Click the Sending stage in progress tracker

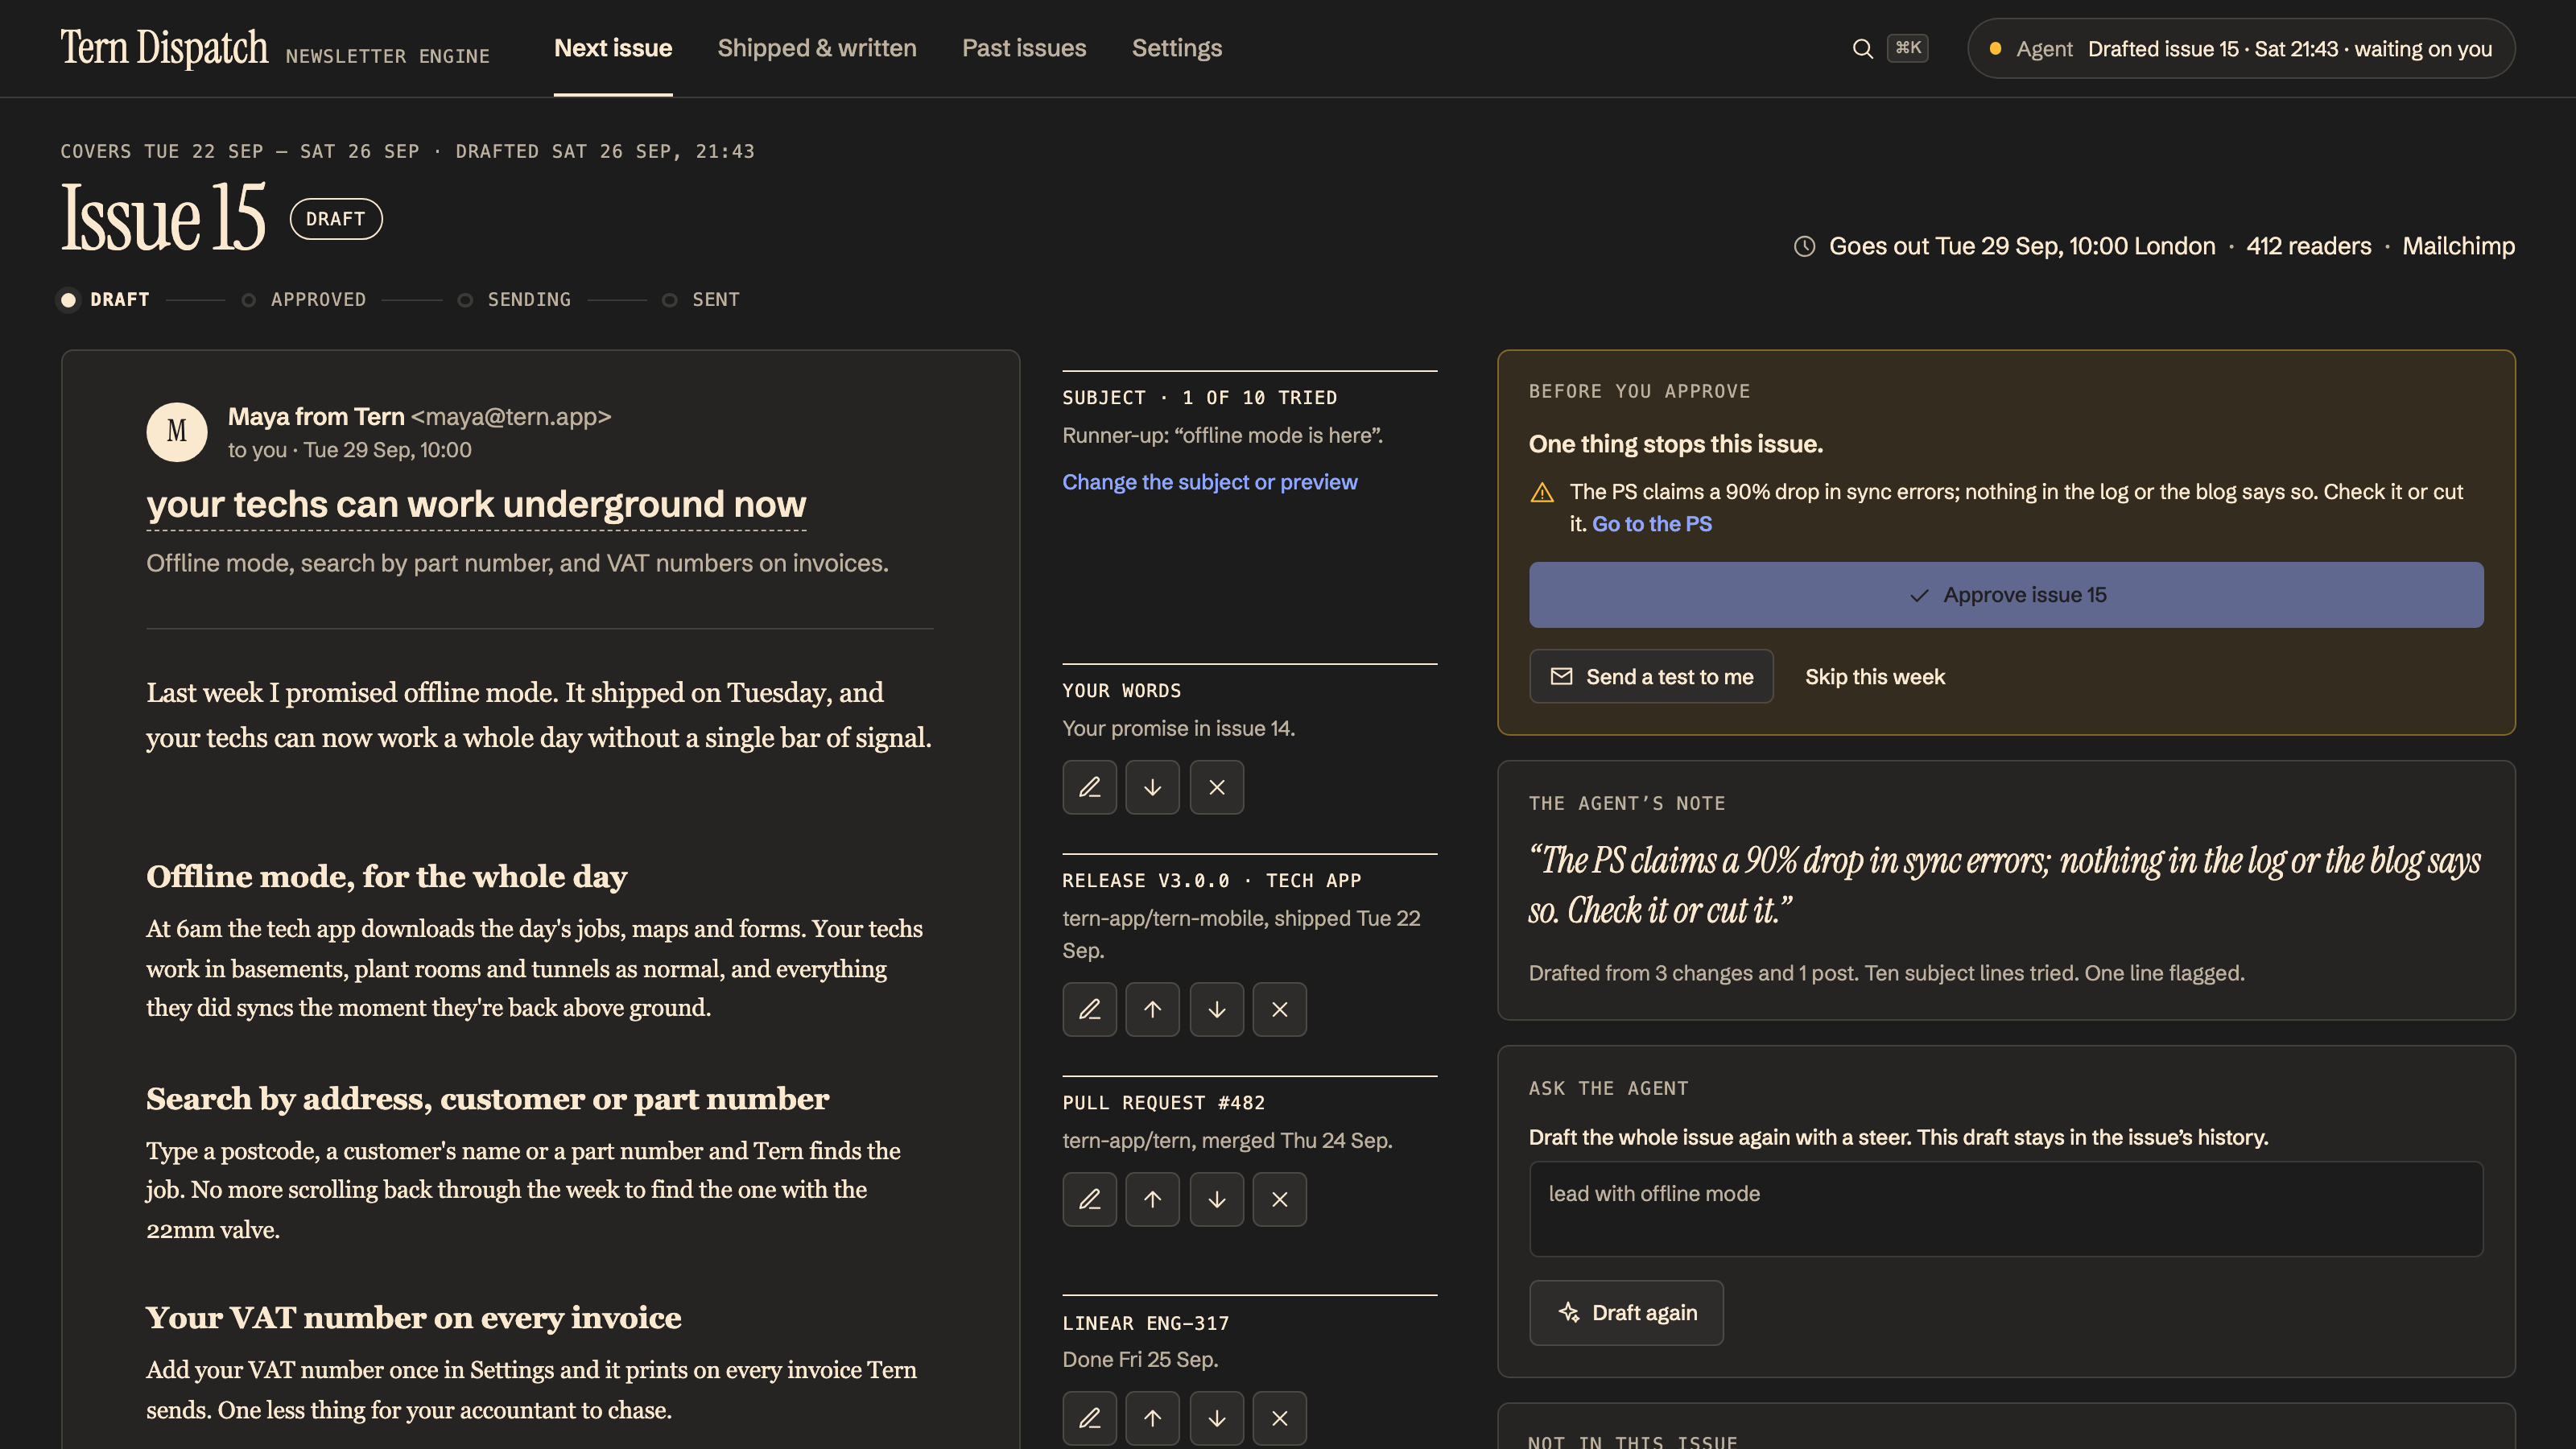[x=514, y=299]
